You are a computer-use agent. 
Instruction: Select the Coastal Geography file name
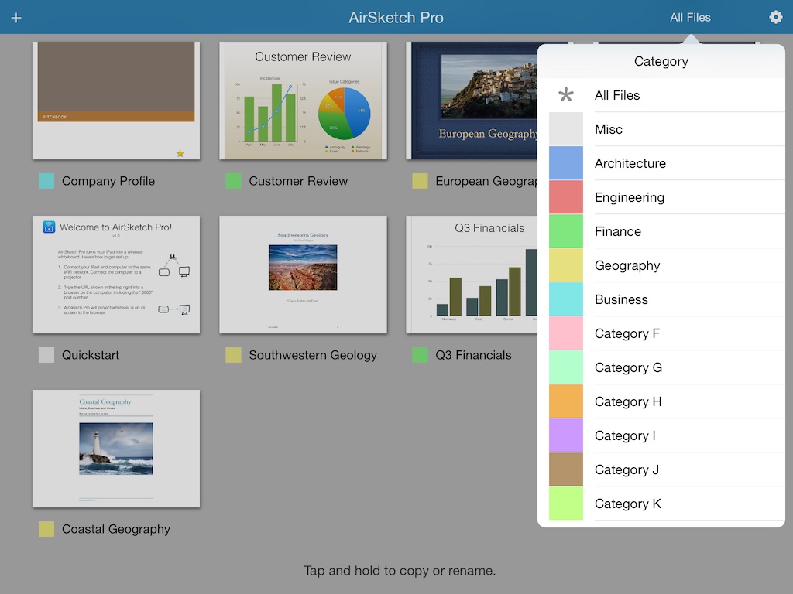click(116, 529)
